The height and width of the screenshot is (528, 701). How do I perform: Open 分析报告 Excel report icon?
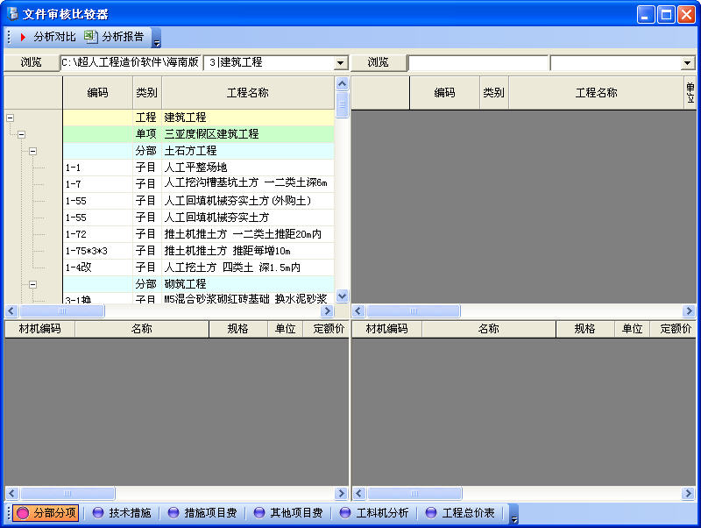91,37
